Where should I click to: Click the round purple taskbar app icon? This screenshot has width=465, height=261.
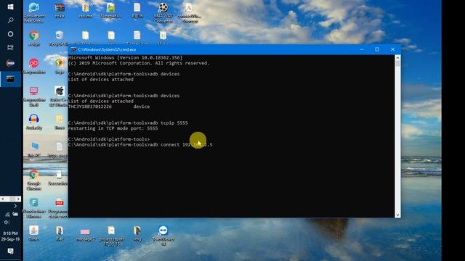pyautogui.click(x=10, y=63)
